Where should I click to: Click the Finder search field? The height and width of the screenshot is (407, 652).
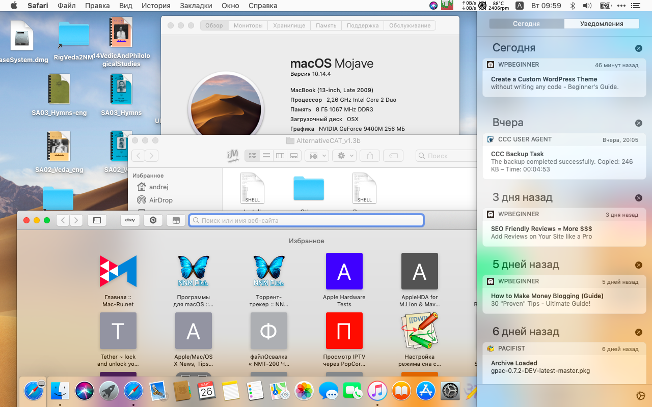click(x=446, y=156)
